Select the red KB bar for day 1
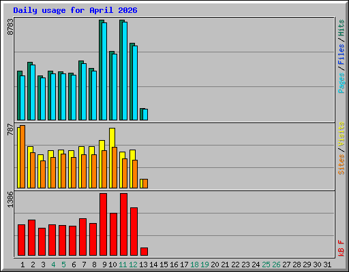349x272 pixels. (x=21, y=240)
